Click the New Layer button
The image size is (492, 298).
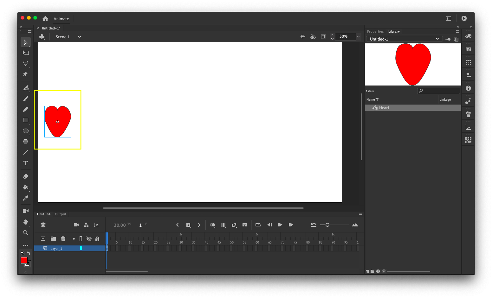click(x=43, y=238)
